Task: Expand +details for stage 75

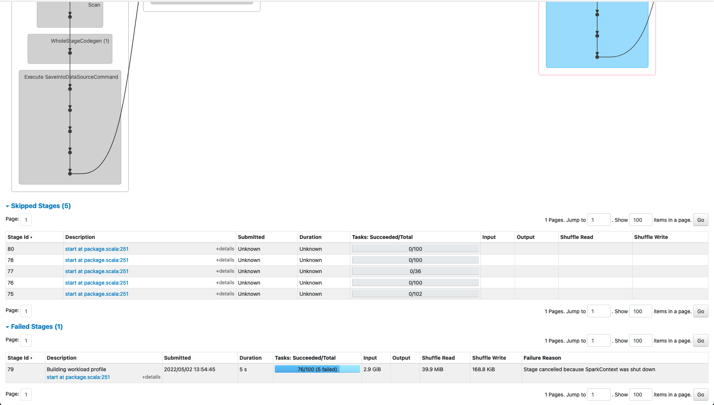Action: coord(225,294)
